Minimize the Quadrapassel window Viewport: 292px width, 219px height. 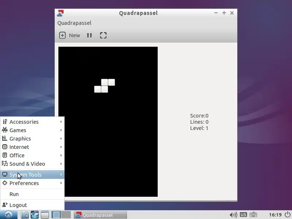point(216,13)
